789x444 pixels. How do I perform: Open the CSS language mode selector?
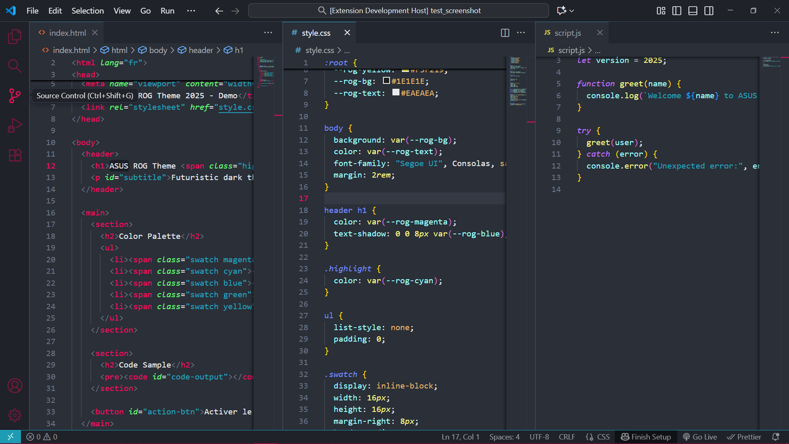[603, 437]
